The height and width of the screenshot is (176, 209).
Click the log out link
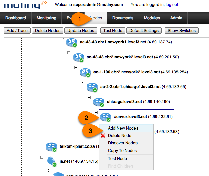tap(172, 5)
